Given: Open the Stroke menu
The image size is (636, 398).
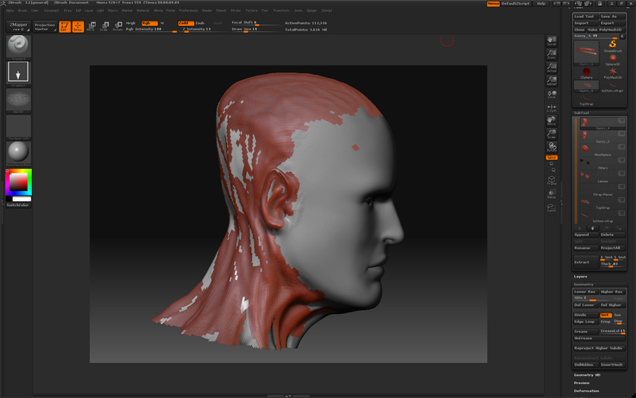Looking at the screenshot, I should pyautogui.click(x=236, y=11).
